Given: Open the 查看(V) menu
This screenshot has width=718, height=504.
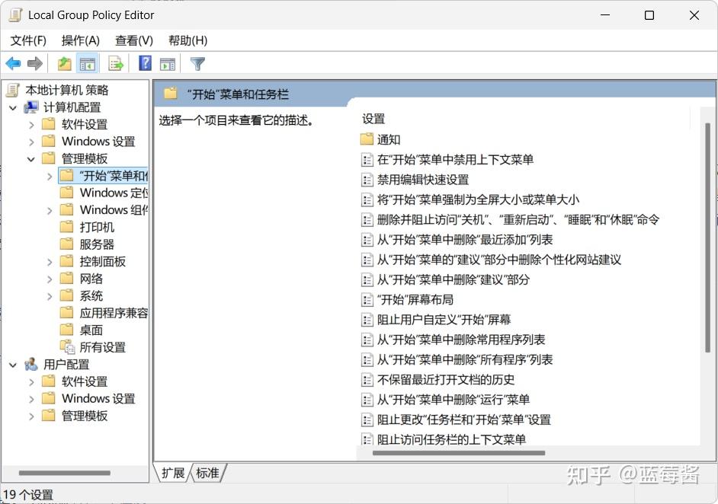Looking at the screenshot, I should point(133,40).
